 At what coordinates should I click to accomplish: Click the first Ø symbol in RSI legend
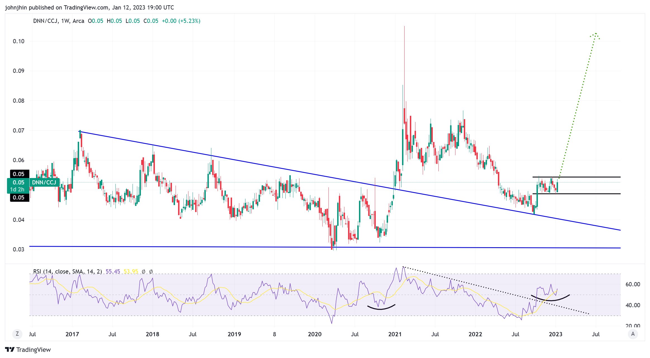[143, 271]
